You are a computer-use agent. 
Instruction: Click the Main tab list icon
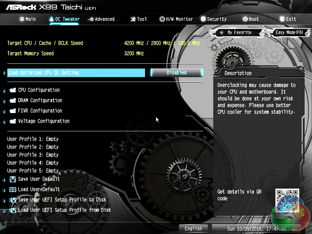[22, 19]
